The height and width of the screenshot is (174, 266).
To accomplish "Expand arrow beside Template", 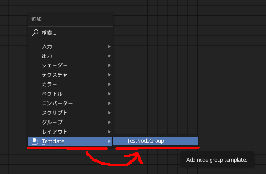I will (110, 141).
